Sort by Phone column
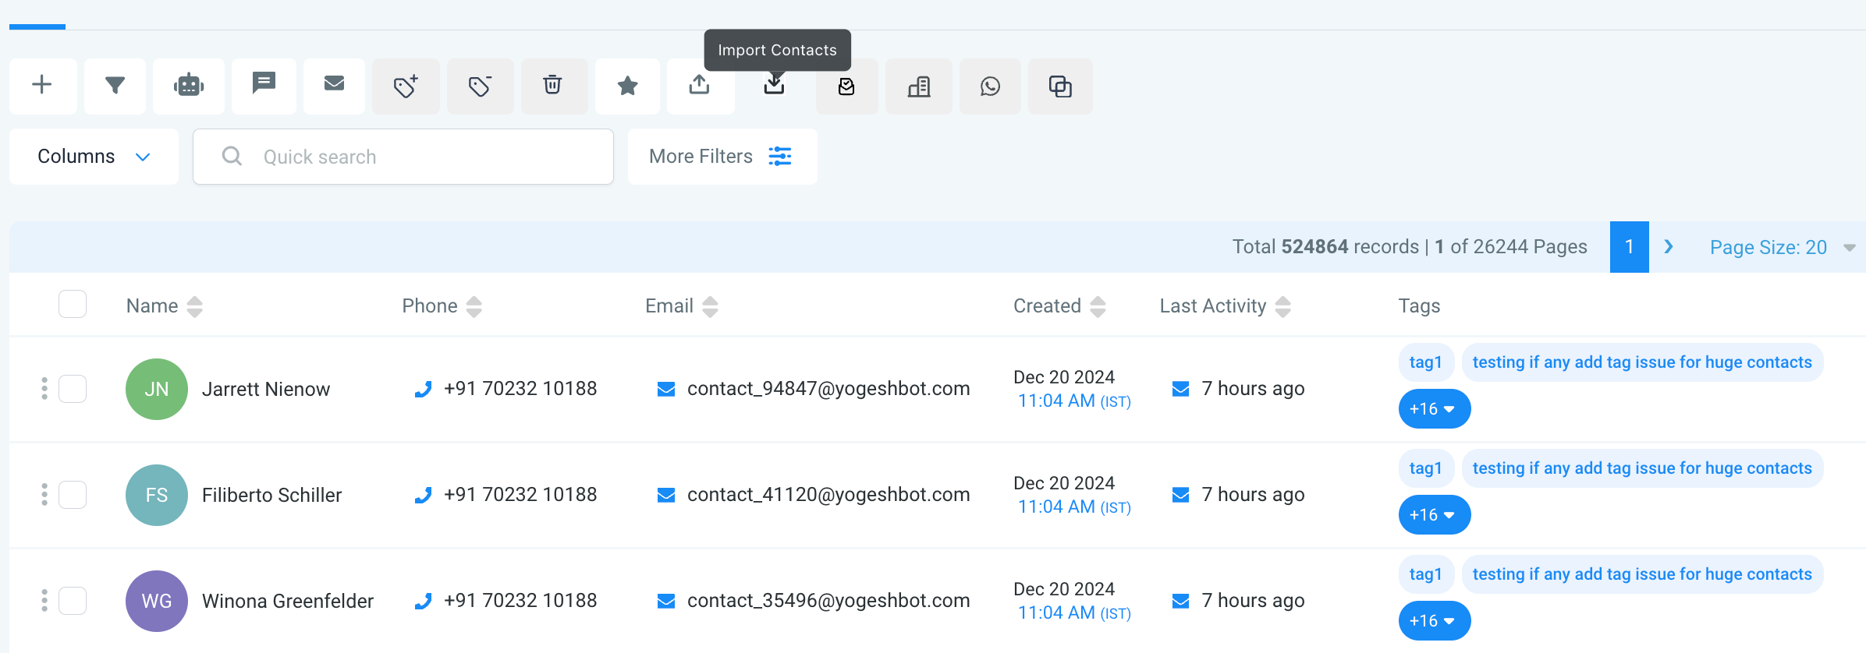Image resolution: width=1866 pixels, height=653 pixels. coord(474,306)
